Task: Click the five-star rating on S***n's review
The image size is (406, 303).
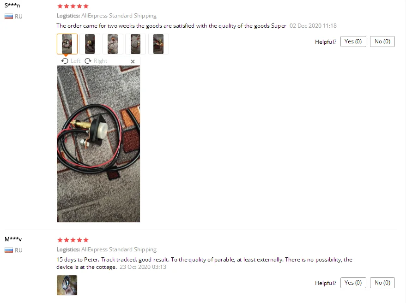Action: [73, 6]
